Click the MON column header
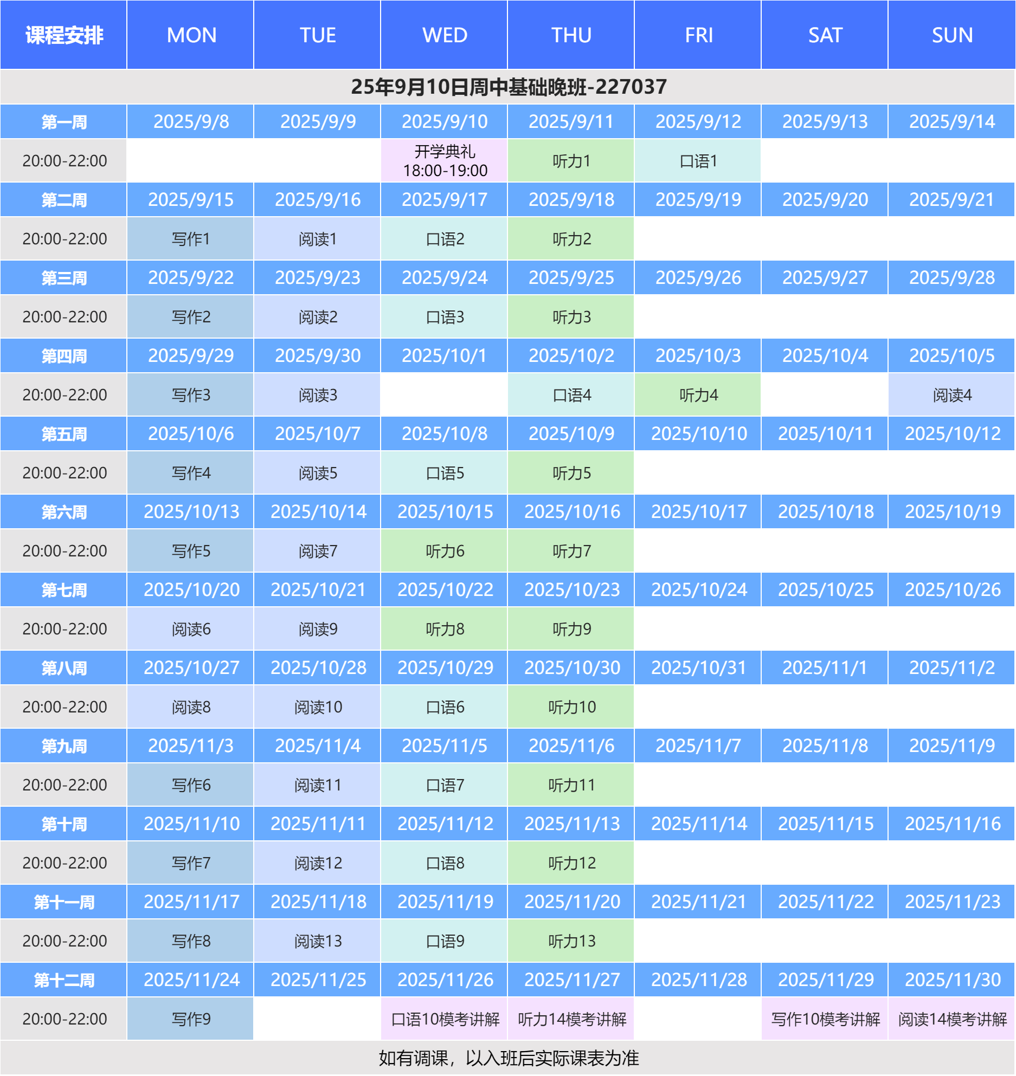Viewport: 1016px width, 1076px height. (191, 35)
